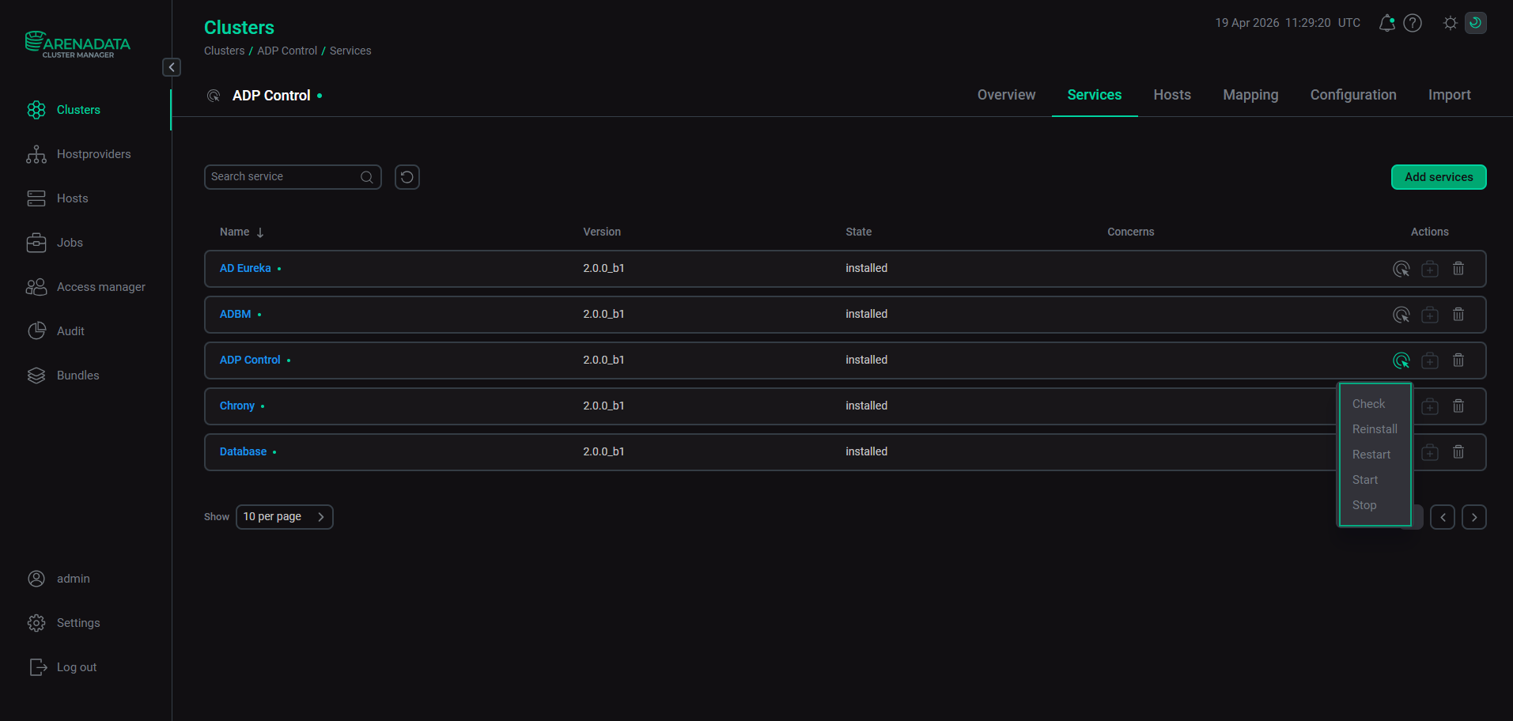Open the Database service link
1513x721 pixels.
click(x=243, y=452)
